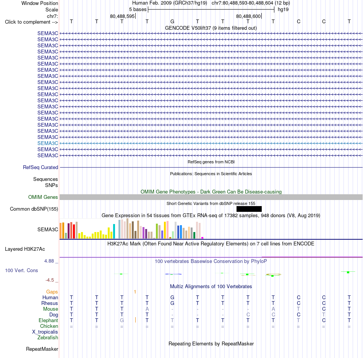Click the 4.88 upper limit of conservation scale
The width and height of the screenshot is (363, 358).
(x=49, y=261)
